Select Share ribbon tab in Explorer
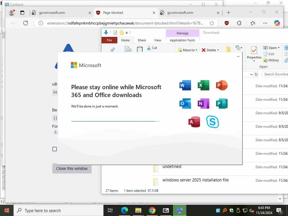The image size is (288, 216). pos(142,40)
